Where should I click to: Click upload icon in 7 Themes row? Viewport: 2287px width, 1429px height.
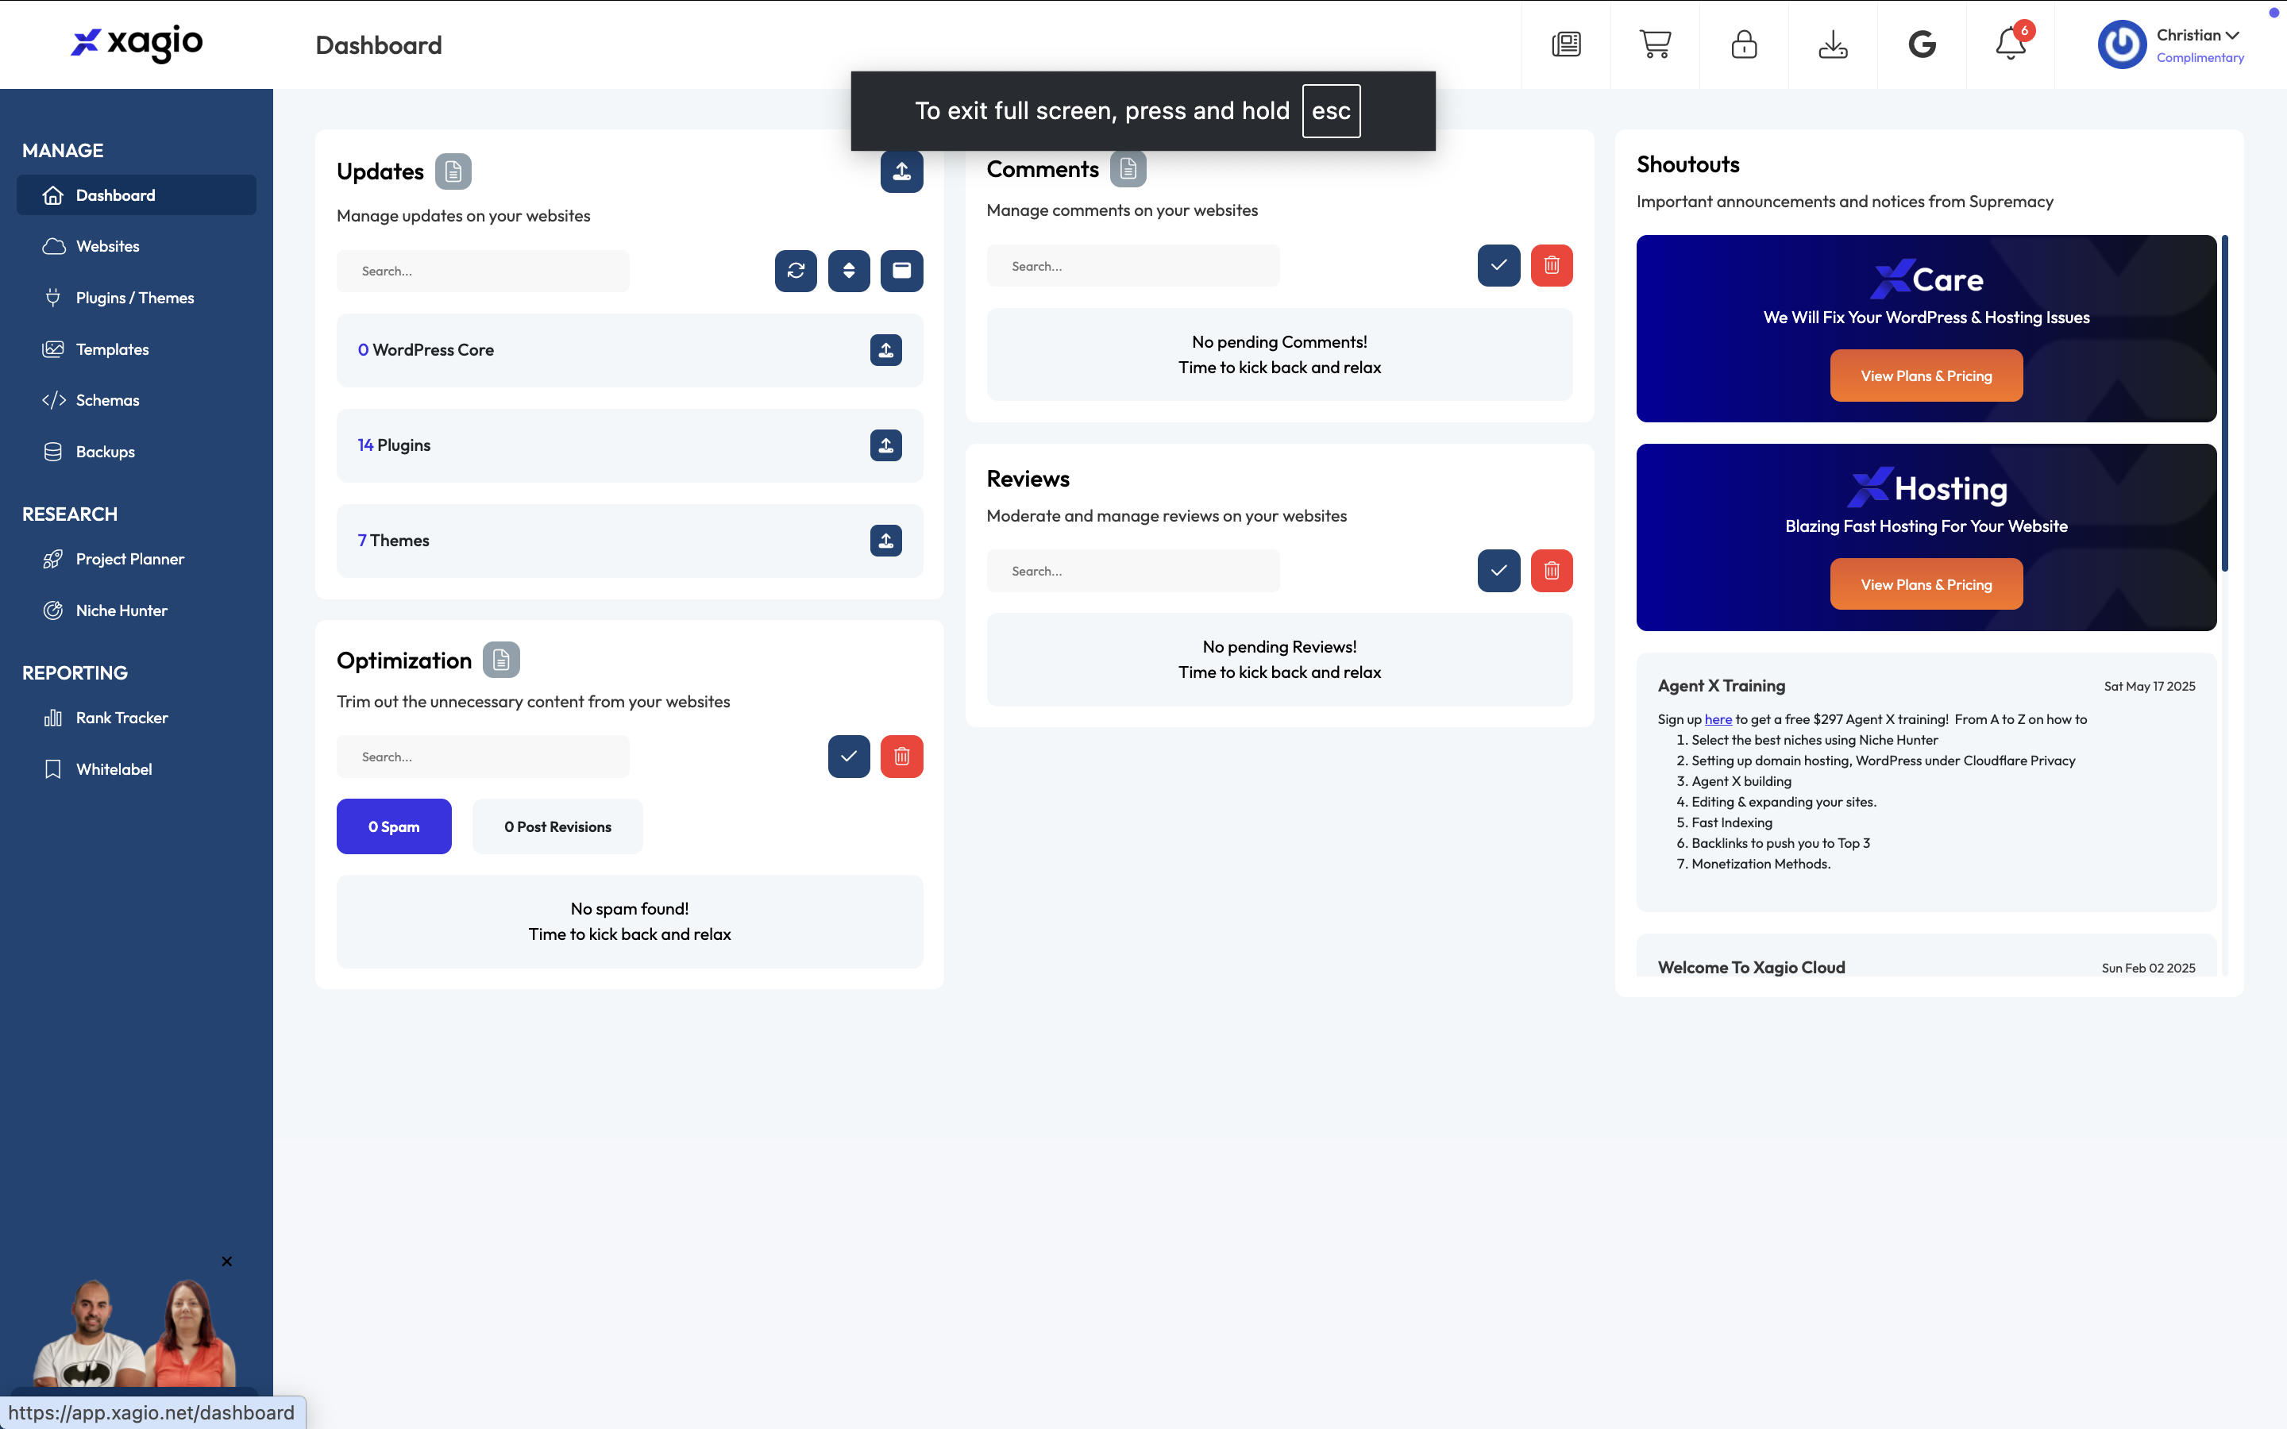pos(885,541)
